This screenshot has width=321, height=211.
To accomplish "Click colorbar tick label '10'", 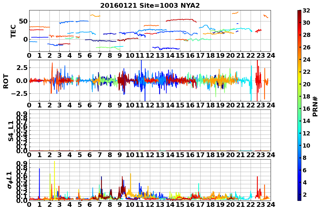I will 306,145.
